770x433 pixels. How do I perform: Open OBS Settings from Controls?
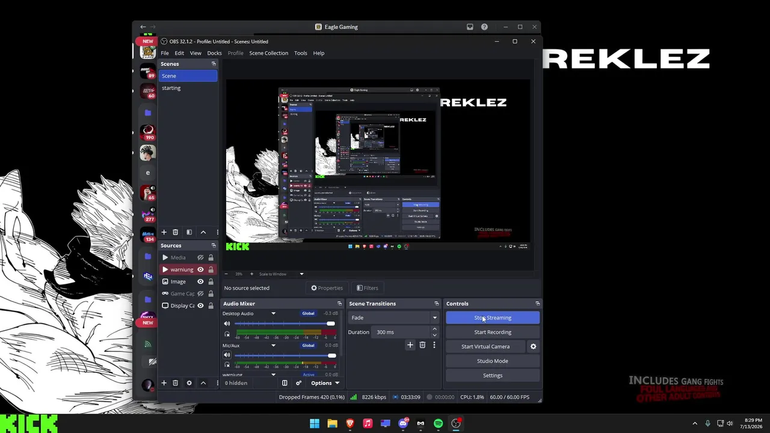493,375
